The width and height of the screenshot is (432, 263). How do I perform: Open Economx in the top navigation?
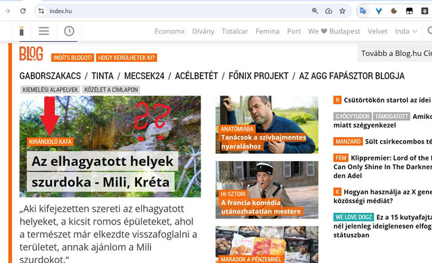click(x=169, y=32)
